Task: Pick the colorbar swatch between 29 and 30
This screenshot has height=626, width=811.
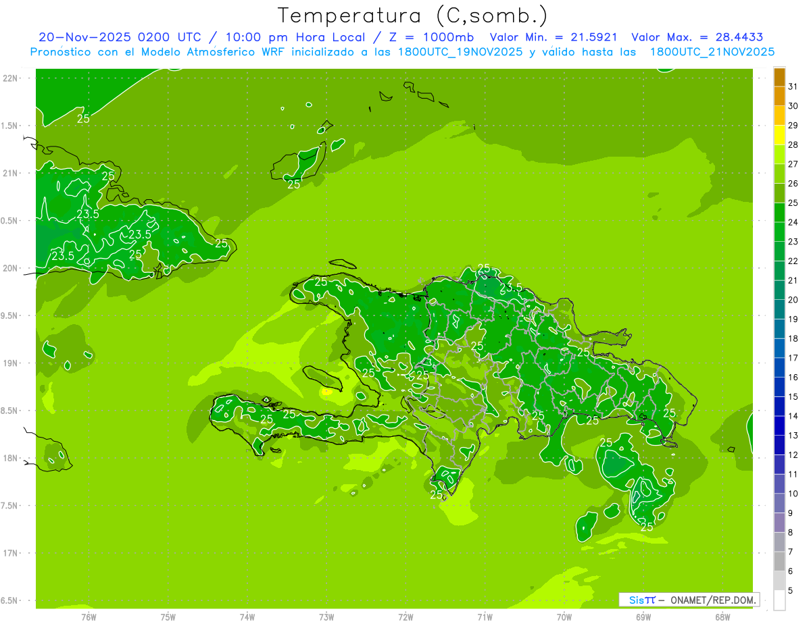Action: tap(779, 115)
